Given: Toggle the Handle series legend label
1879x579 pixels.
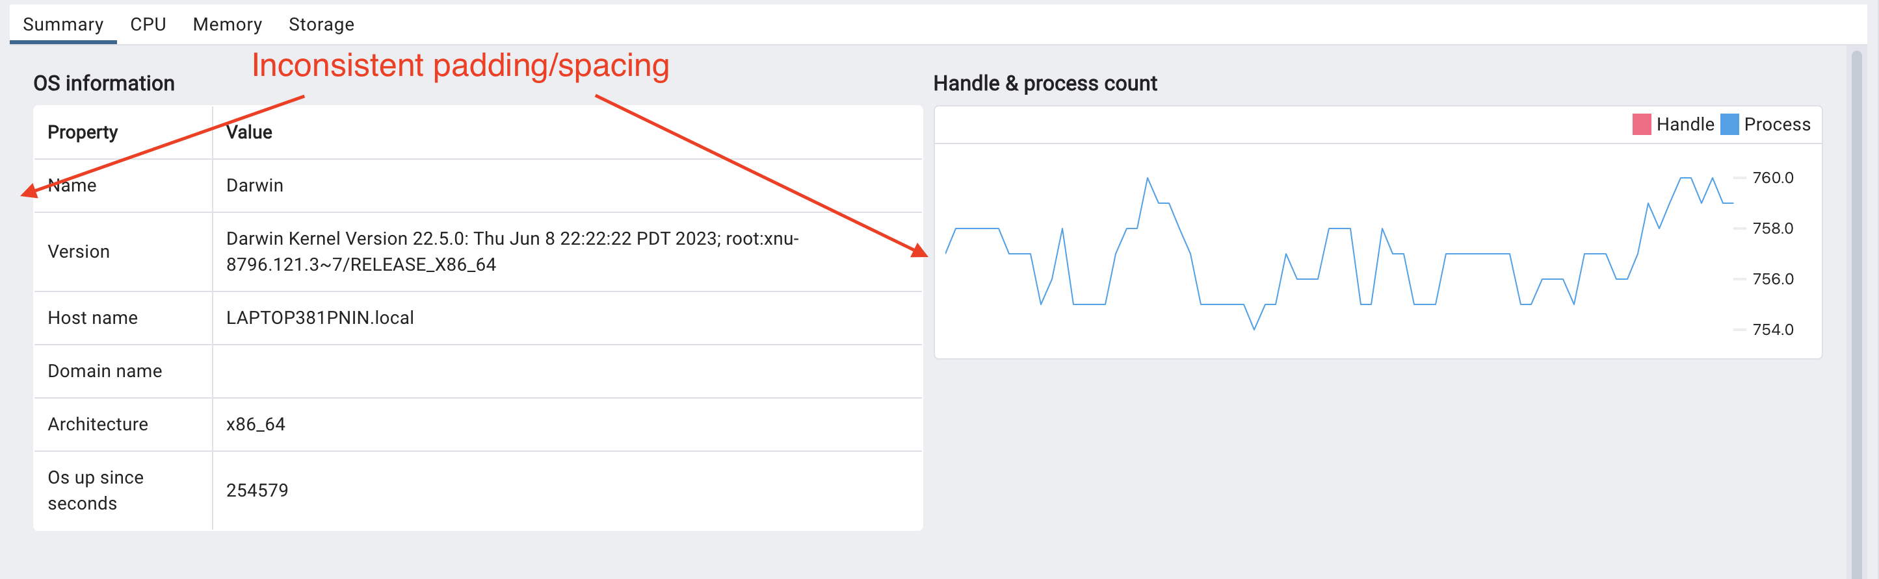Looking at the screenshot, I should (x=1685, y=125).
